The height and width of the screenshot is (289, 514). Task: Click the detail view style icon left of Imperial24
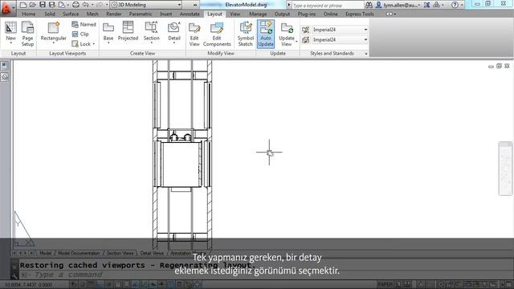(x=305, y=39)
